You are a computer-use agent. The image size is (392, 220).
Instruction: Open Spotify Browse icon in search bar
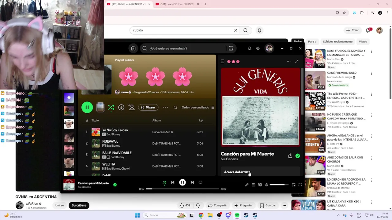(x=231, y=48)
